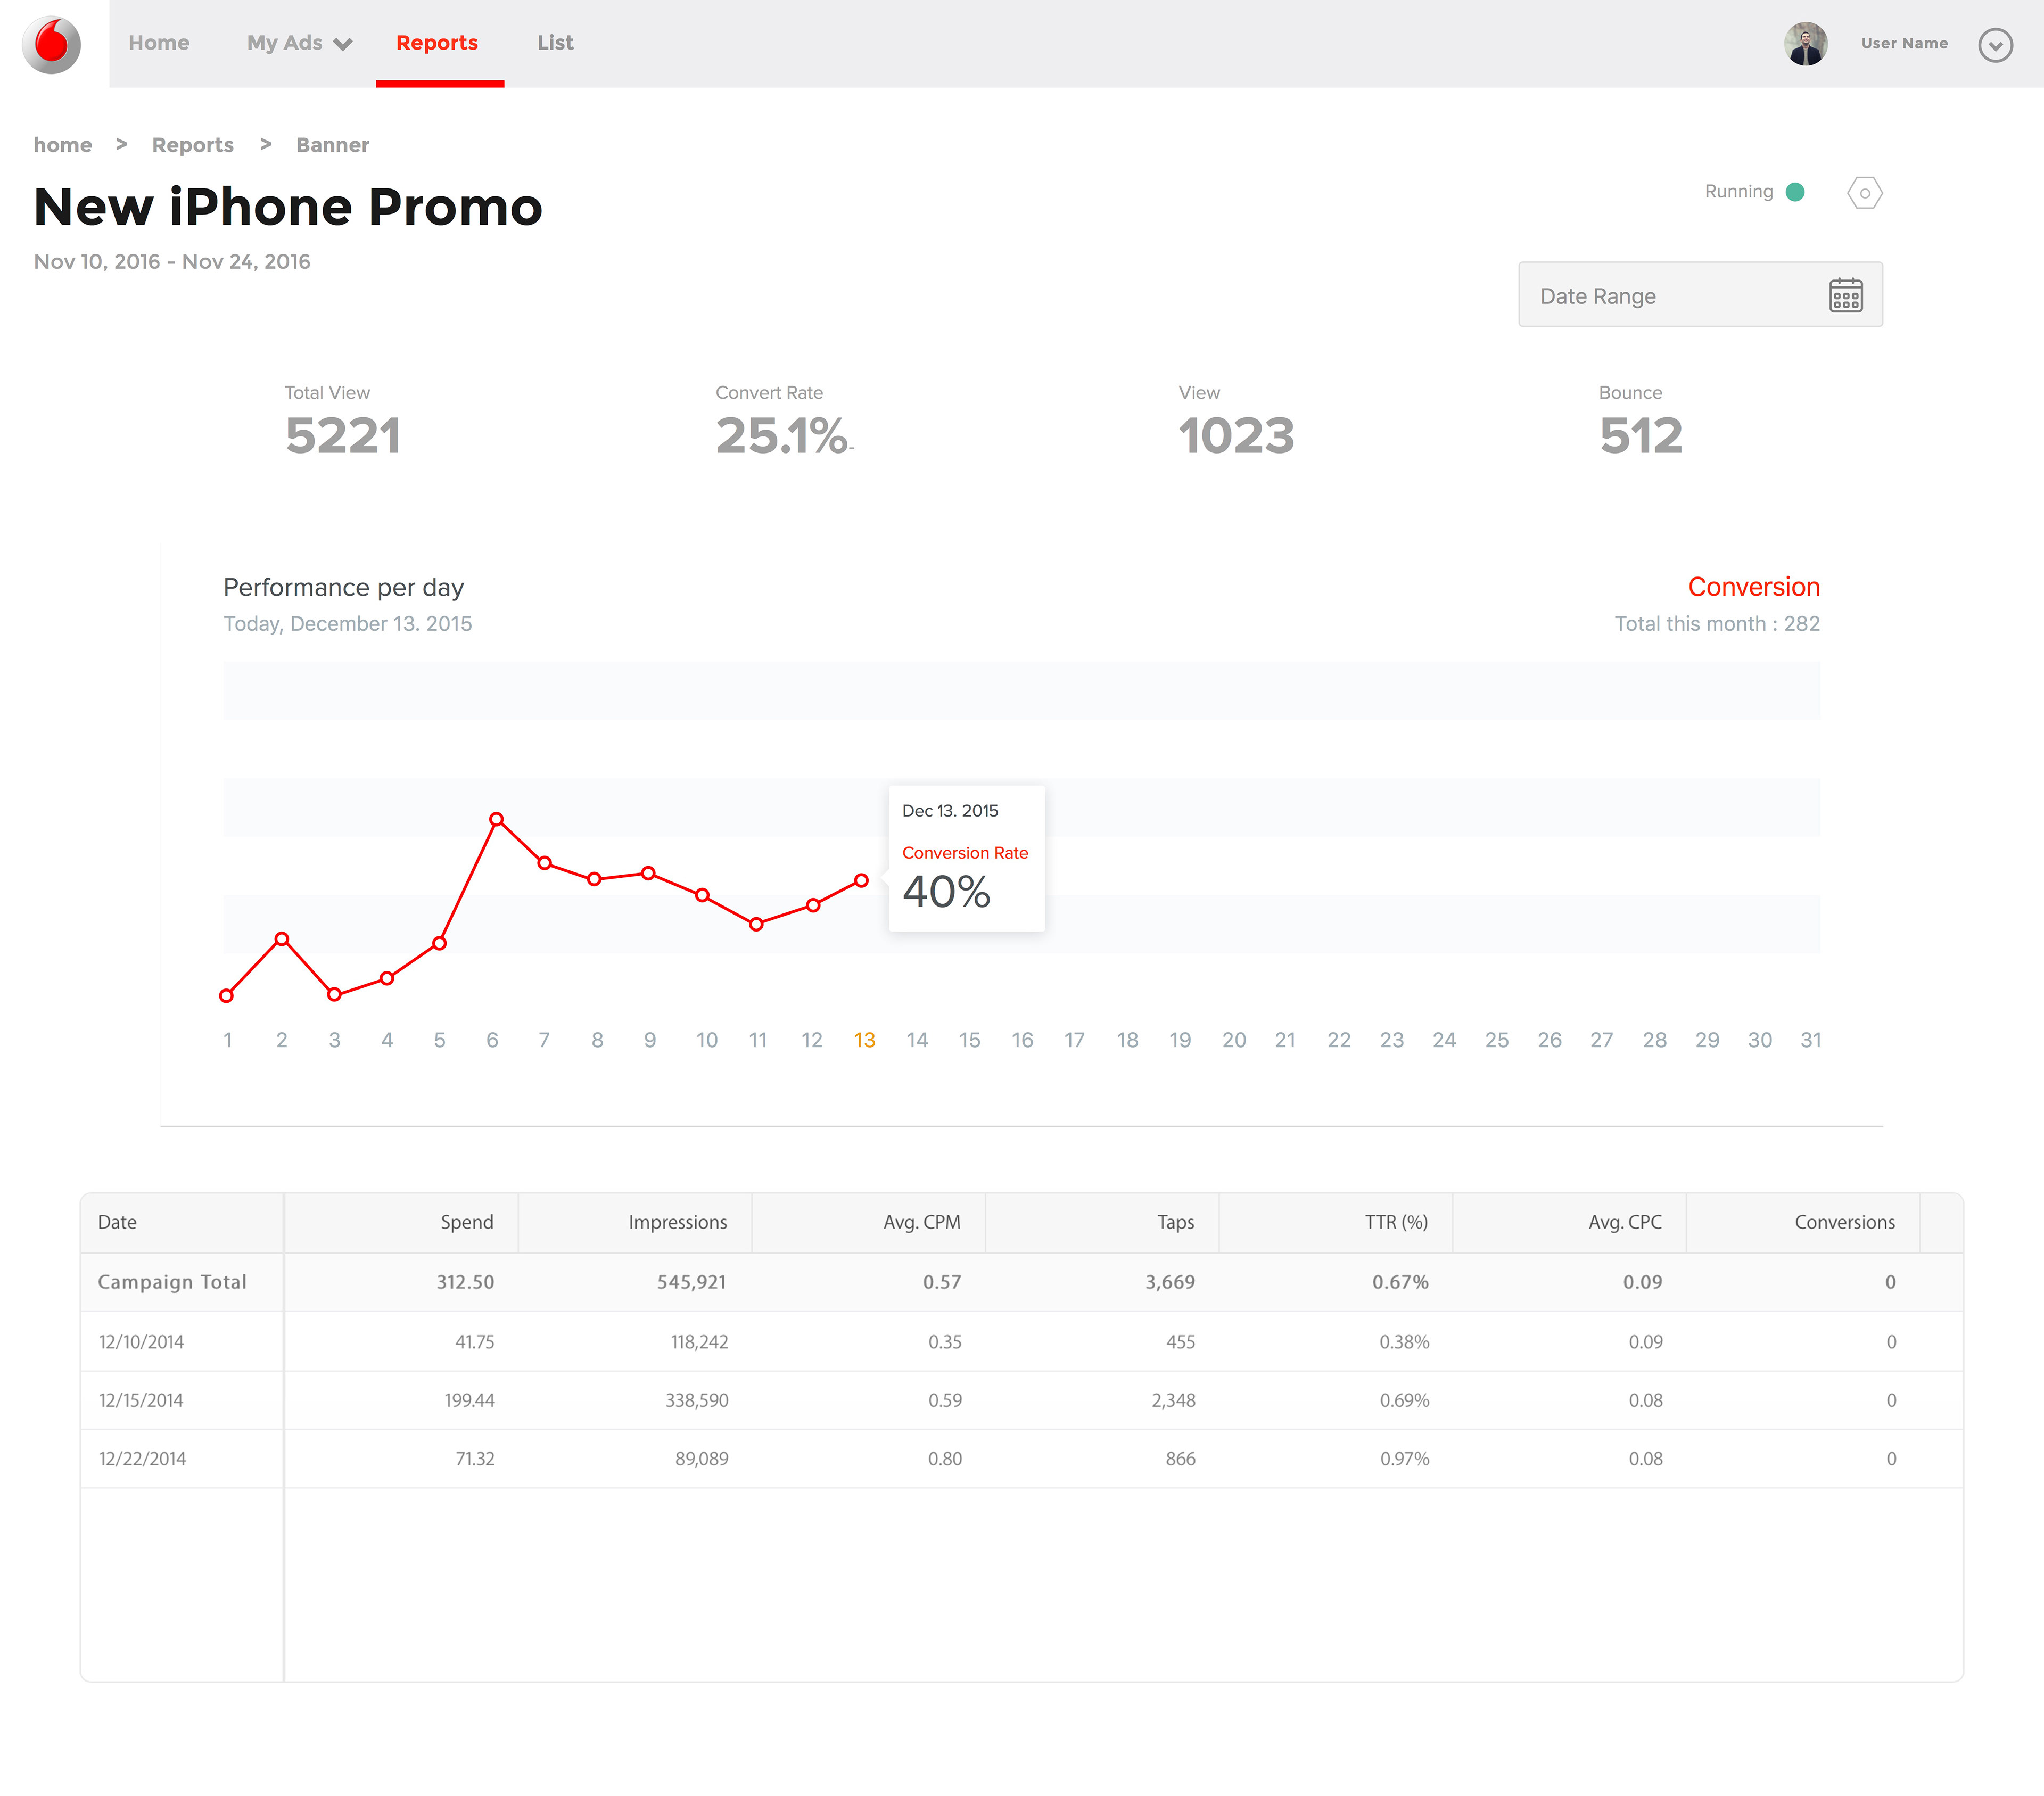Click the hexagon settings icon
The image size is (2044, 1796).
click(x=1864, y=192)
